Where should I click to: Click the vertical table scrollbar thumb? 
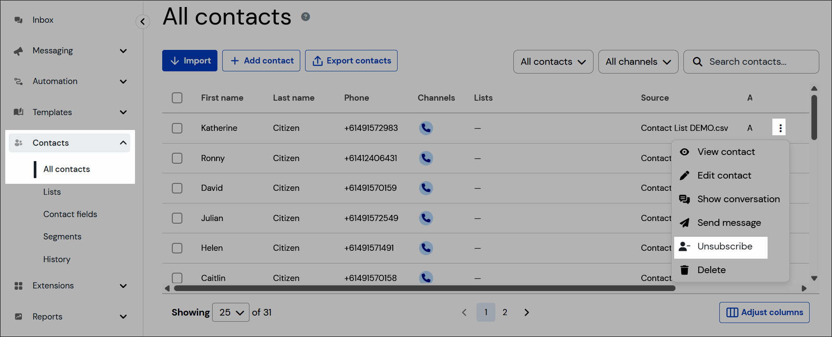pyautogui.click(x=814, y=117)
